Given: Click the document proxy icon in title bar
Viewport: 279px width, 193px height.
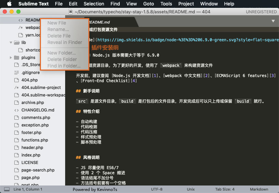Looking at the screenshot, I should point(71,12).
